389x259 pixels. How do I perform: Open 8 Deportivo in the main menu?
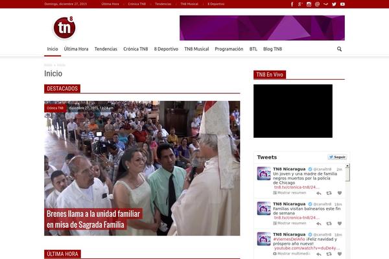pyautogui.click(x=166, y=49)
